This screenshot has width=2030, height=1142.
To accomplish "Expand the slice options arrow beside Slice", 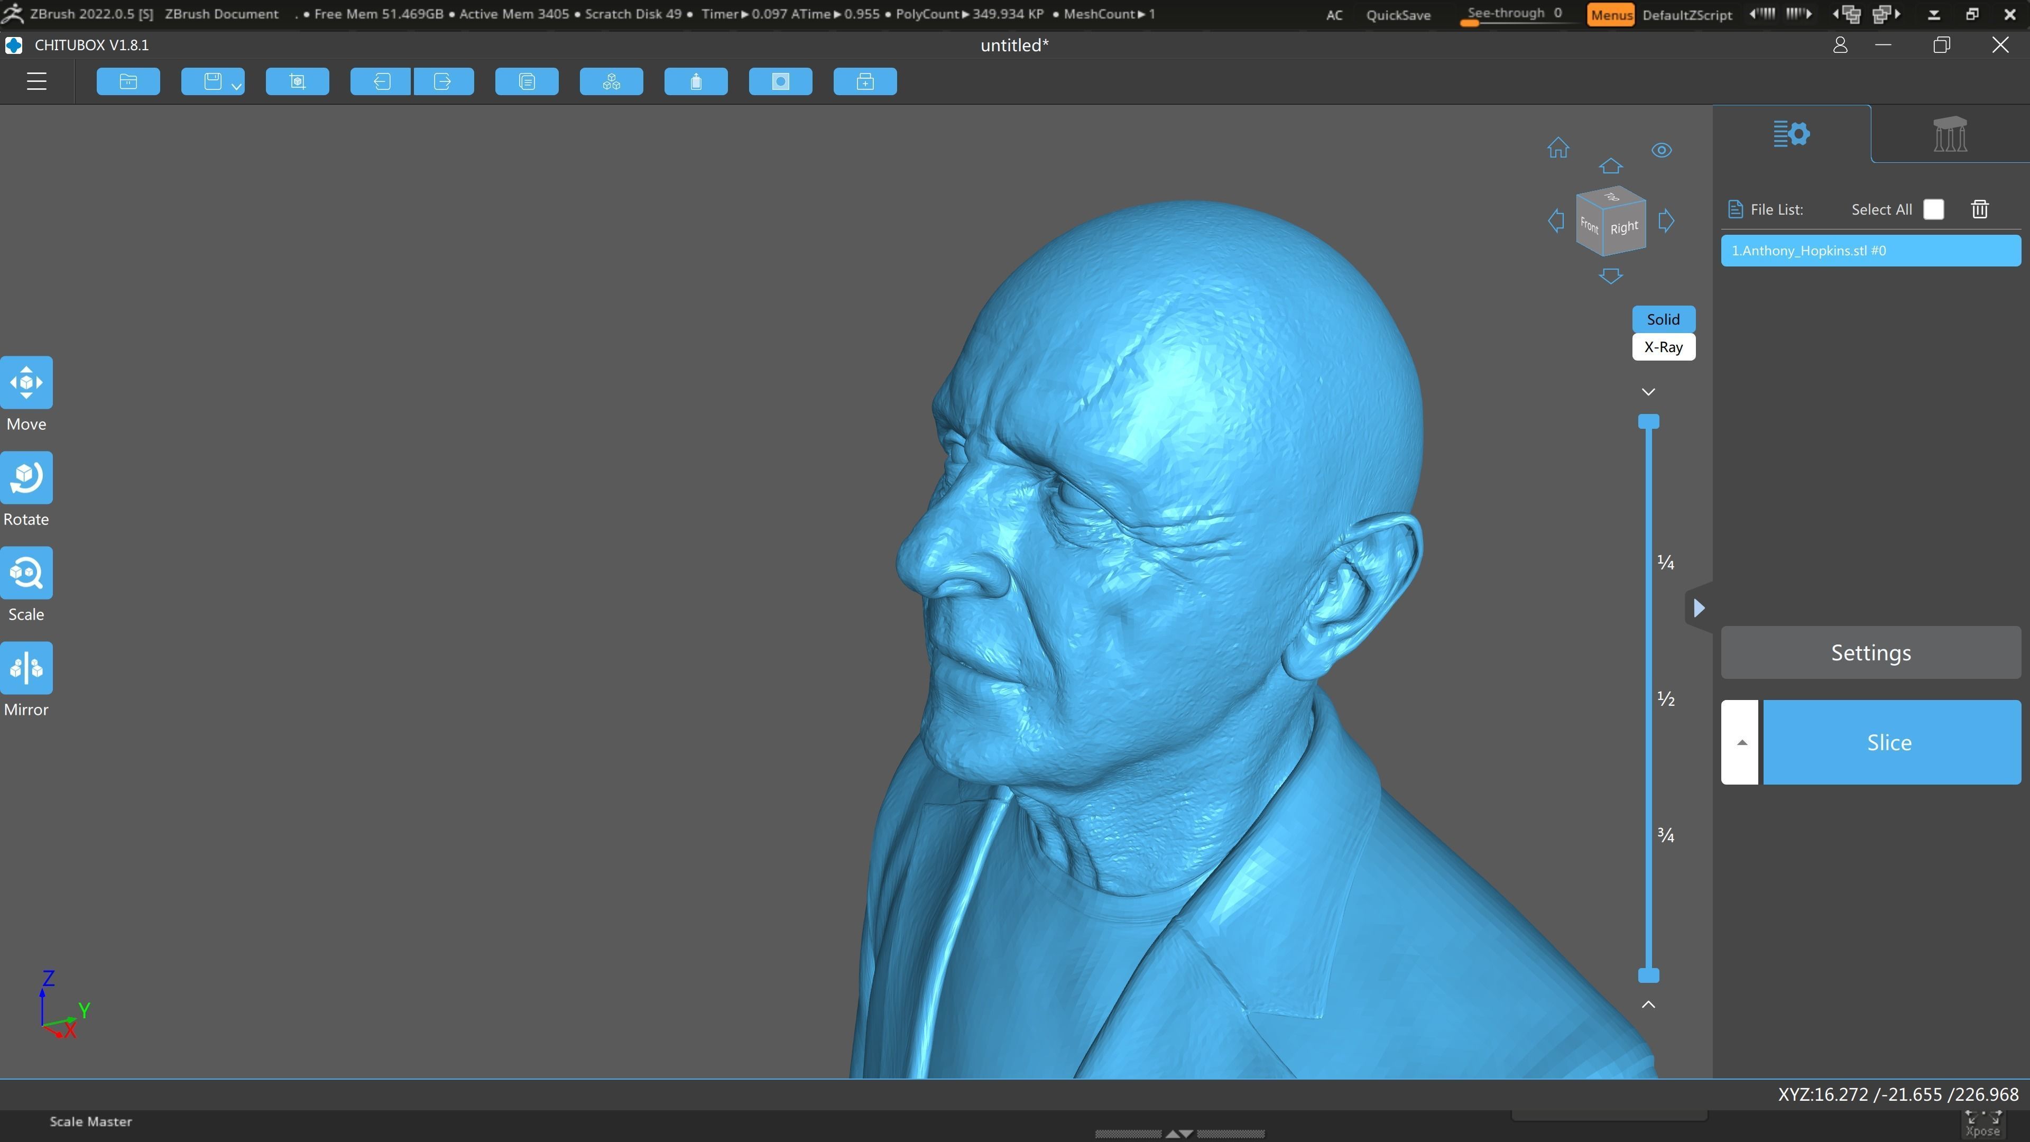I will [x=1740, y=742].
